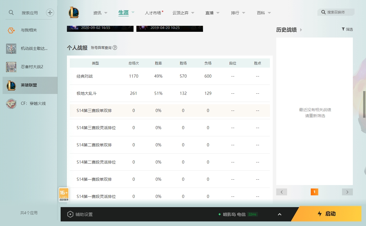
Task: Click the 胜点 column header
Action: tap(258, 63)
